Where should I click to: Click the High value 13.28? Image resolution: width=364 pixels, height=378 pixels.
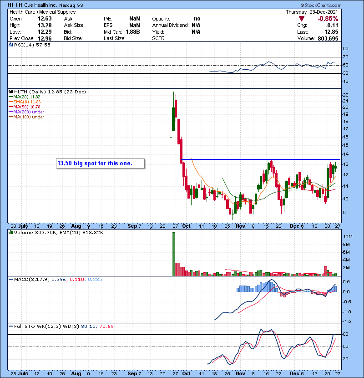tap(45, 26)
